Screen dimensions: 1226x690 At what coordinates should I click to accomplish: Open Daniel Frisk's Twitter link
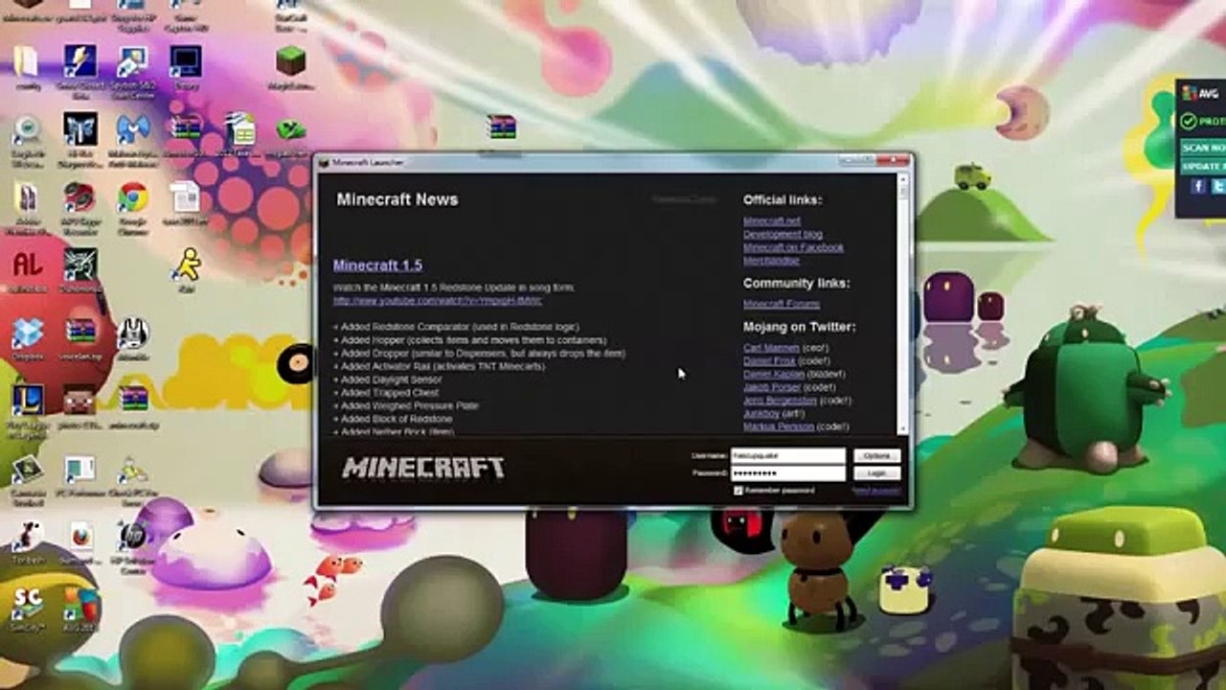(x=769, y=361)
